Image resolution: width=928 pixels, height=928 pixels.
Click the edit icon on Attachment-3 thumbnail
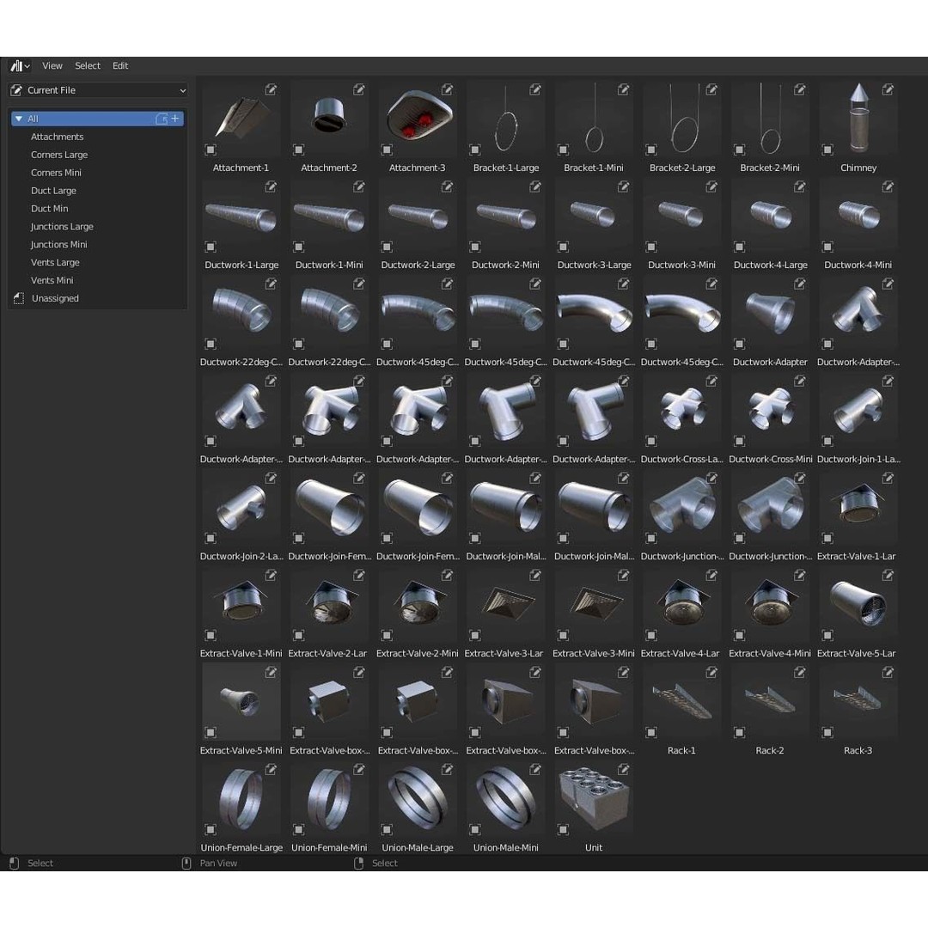447,89
